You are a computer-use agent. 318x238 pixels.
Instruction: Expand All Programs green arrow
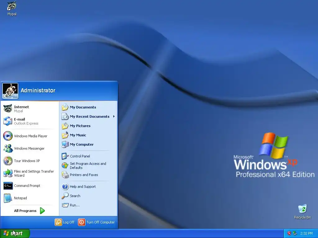(42, 211)
